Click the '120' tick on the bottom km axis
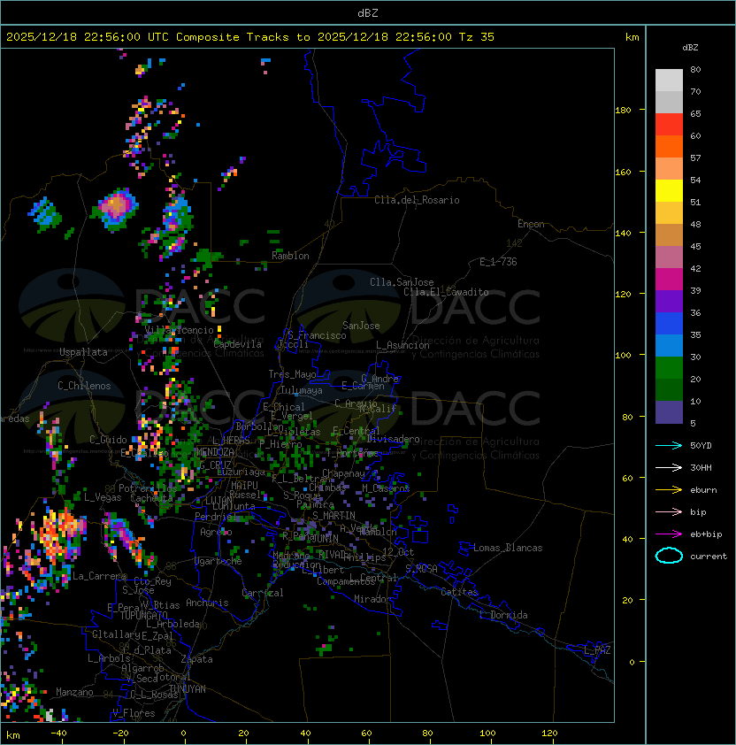Screen dimensions: 736x745 coord(549,733)
